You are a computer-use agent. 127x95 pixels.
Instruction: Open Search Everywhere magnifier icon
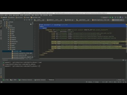coord(126,17)
